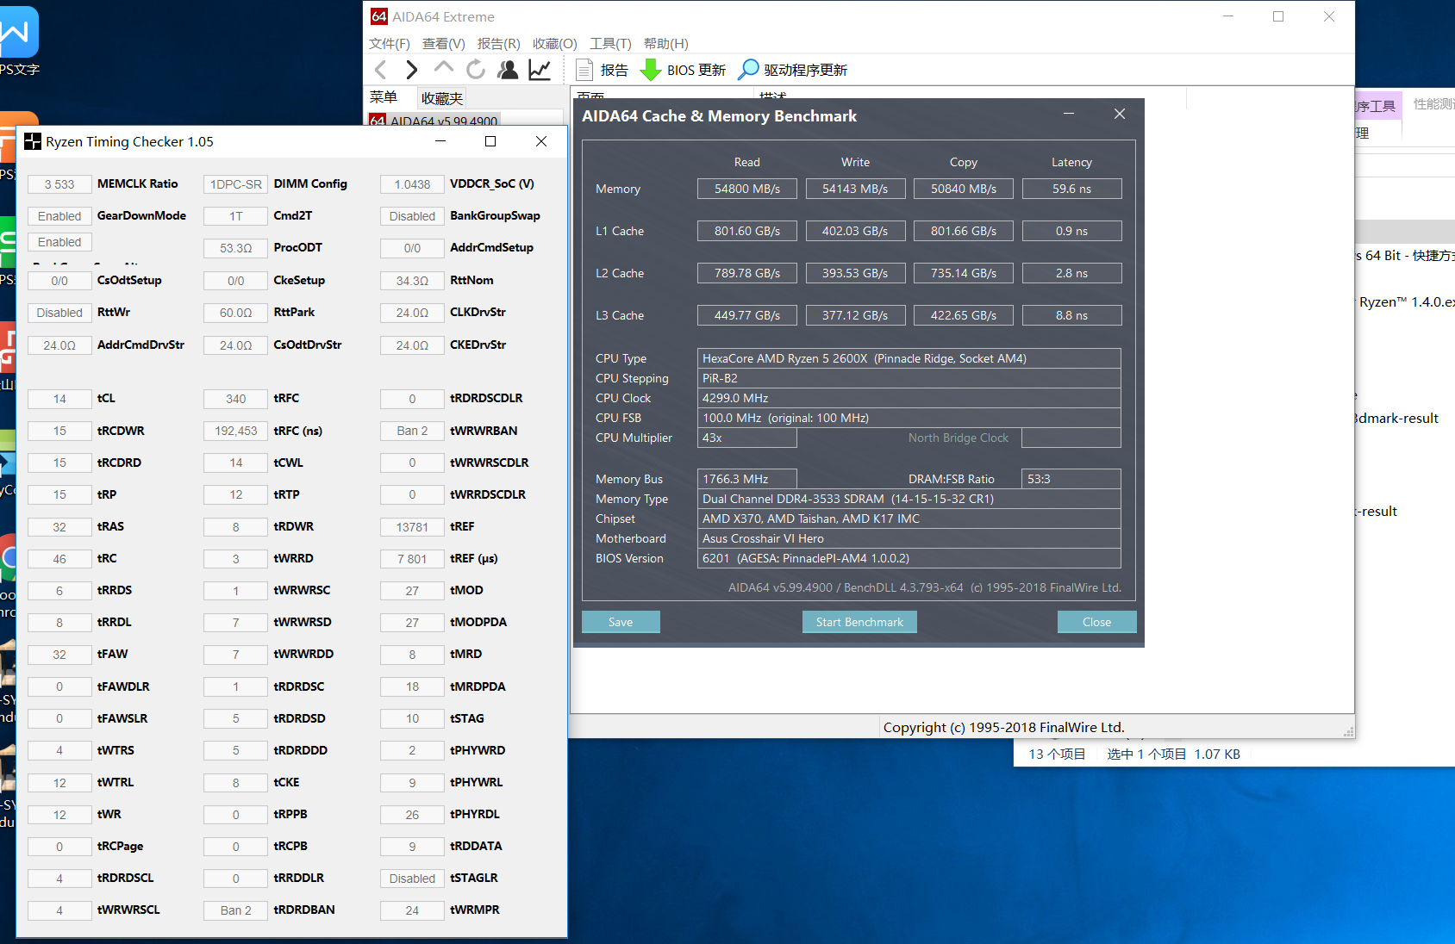Click the tRFC (ns) 192,453 value box
The height and width of the screenshot is (944, 1455).
(235, 431)
